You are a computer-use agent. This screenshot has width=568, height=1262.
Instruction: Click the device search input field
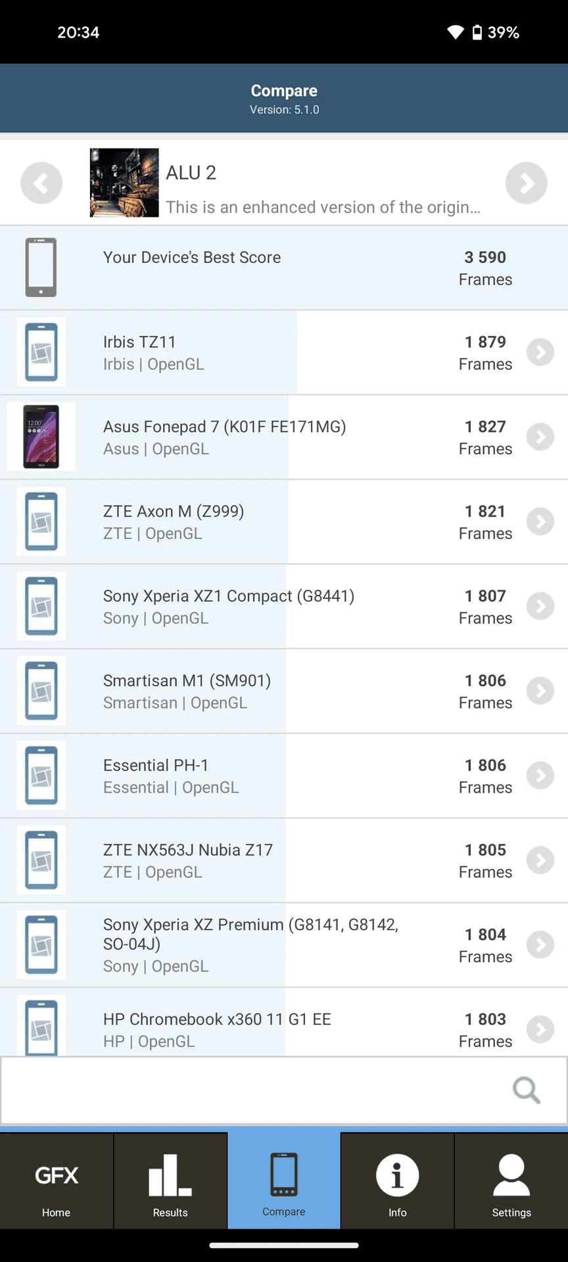click(284, 1090)
